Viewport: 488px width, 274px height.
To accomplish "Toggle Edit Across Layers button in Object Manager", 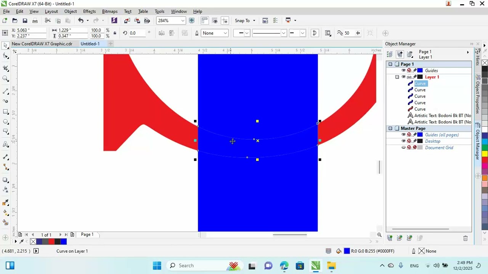I will click(x=400, y=54).
